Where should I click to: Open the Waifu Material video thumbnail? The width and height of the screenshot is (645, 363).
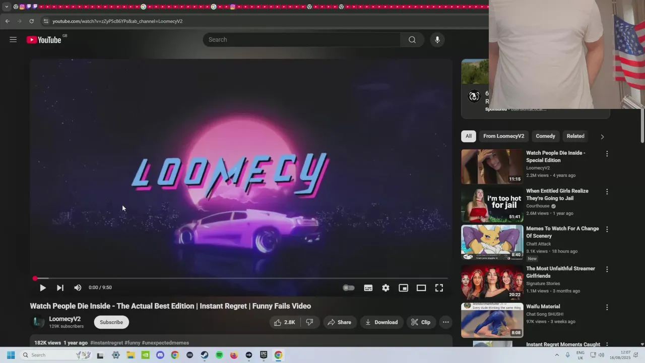492,320
